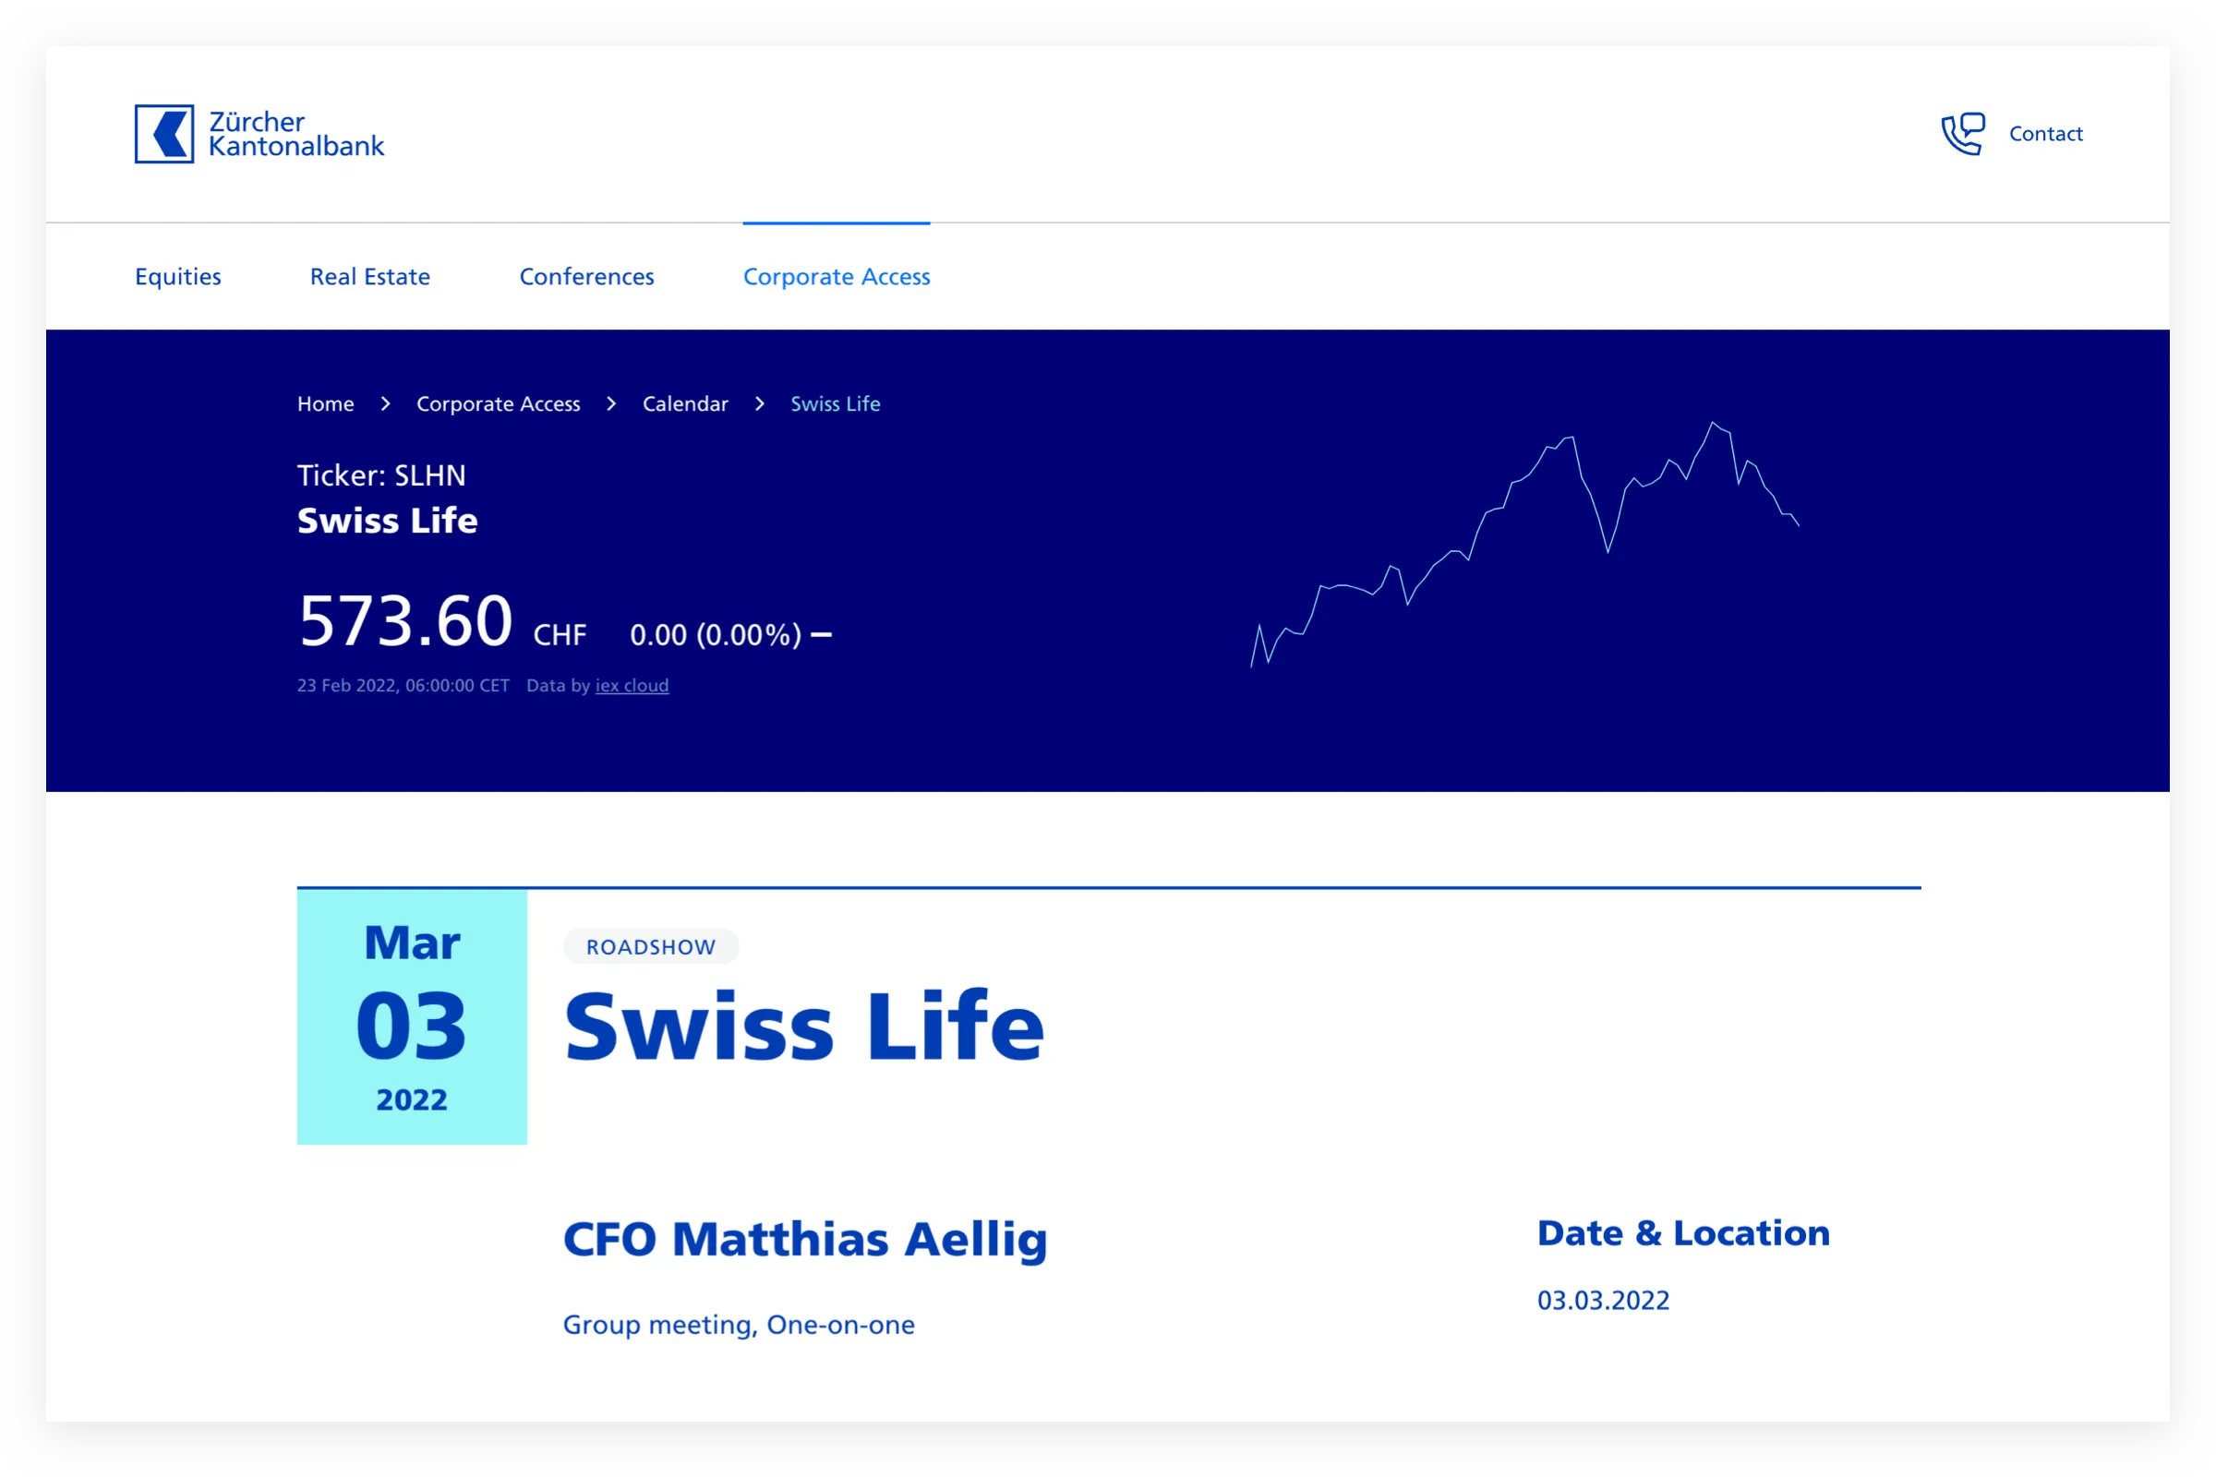This screenshot has width=2216, height=1477.
Task: Select the Corporate Access tab
Action: pos(836,277)
